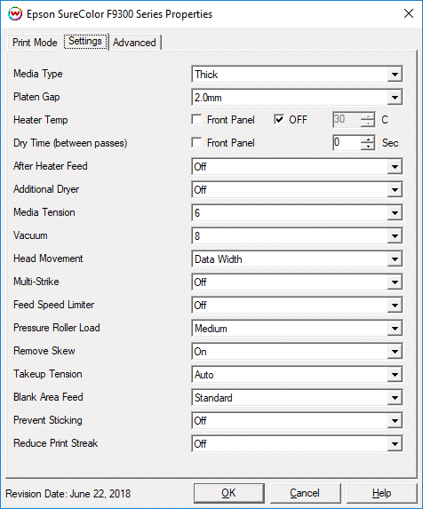Click the Cancel button
Image resolution: width=423 pixels, height=509 pixels.
305,493
